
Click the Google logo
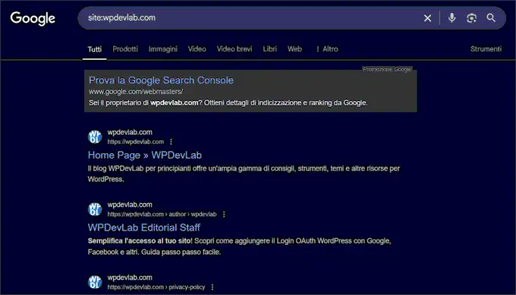coord(33,18)
